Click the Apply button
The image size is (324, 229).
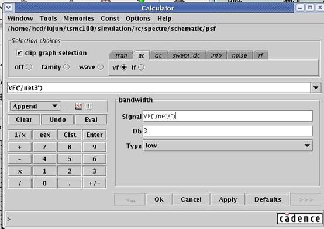pyautogui.click(x=228, y=199)
